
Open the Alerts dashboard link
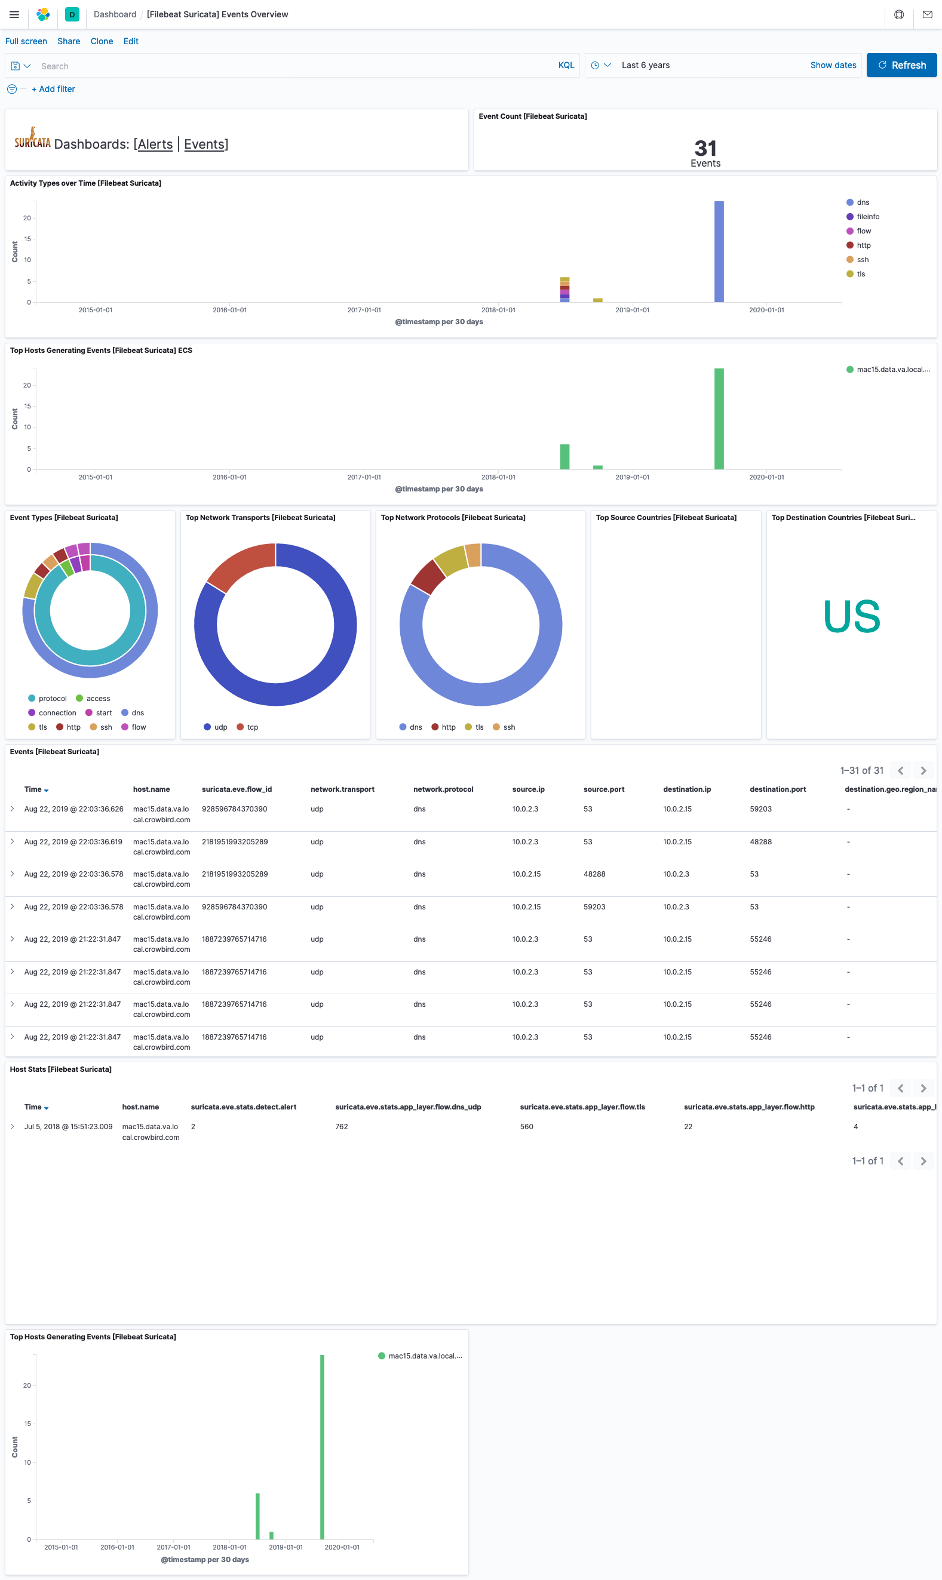point(155,144)
